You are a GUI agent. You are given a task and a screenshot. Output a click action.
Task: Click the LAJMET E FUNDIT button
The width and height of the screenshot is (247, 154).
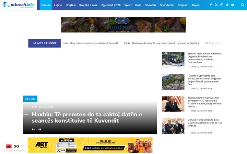point(44,43)
